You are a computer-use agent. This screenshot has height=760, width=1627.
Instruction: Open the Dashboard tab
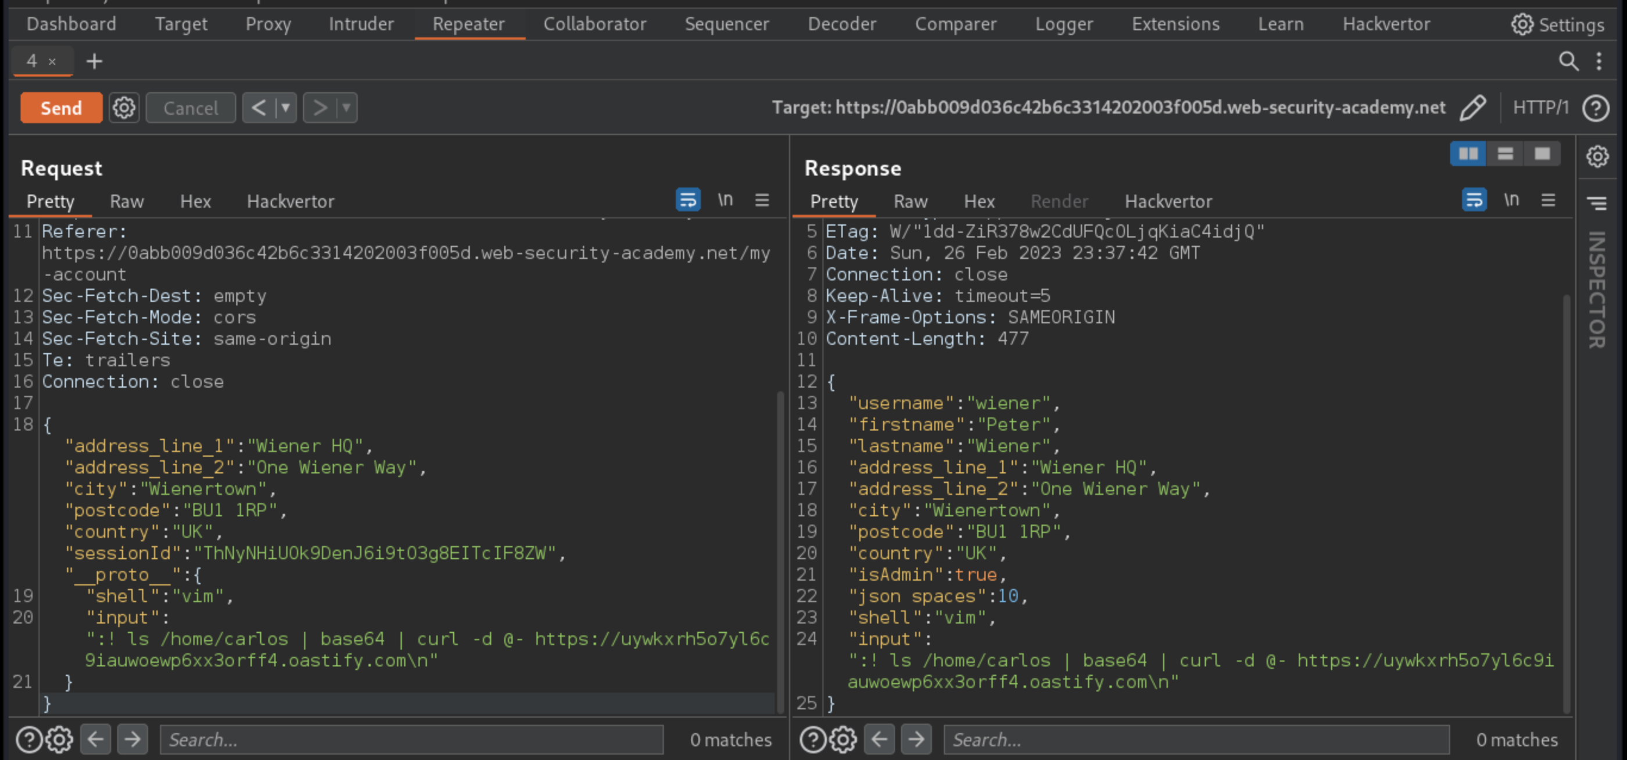pos(71,24)
